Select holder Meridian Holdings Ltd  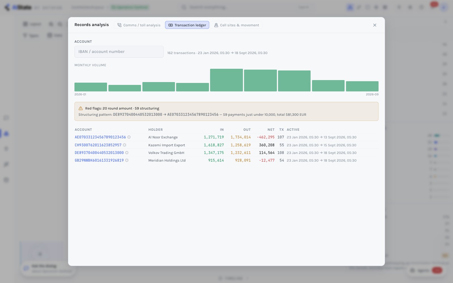point(167,160)
